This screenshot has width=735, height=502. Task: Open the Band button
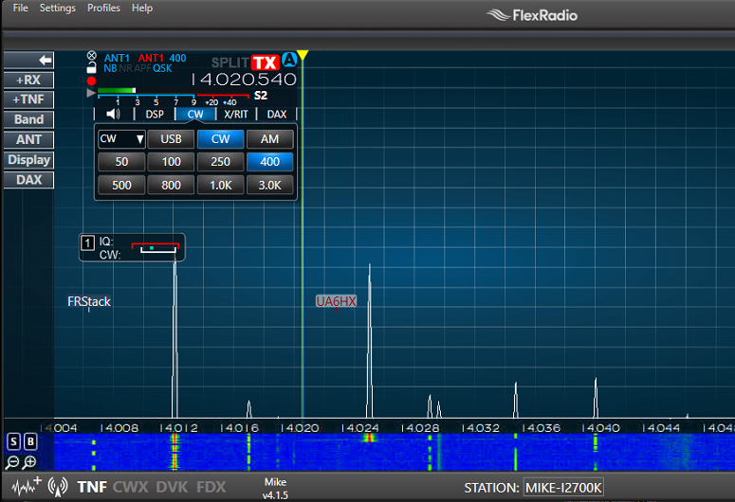pyautogui.click(x=28, y=120)
